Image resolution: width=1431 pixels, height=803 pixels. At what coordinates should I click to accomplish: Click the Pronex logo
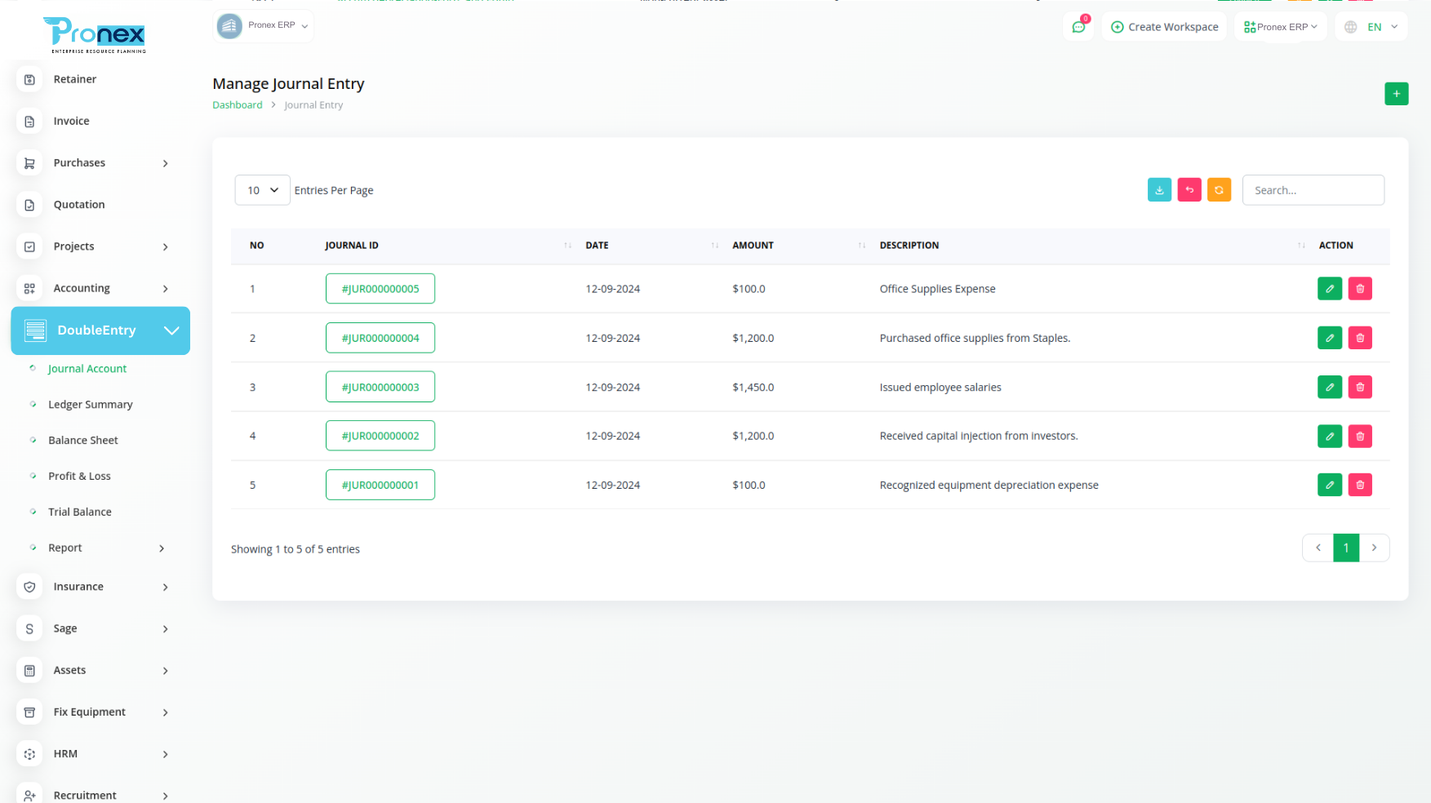click(x=96, y=35)
